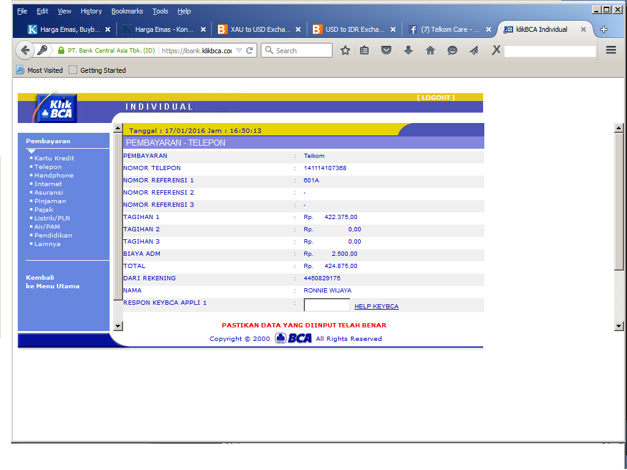This screenshot has width=627, height=470.
Task: Open the Help menu
Action: click(x=184, y=11)
